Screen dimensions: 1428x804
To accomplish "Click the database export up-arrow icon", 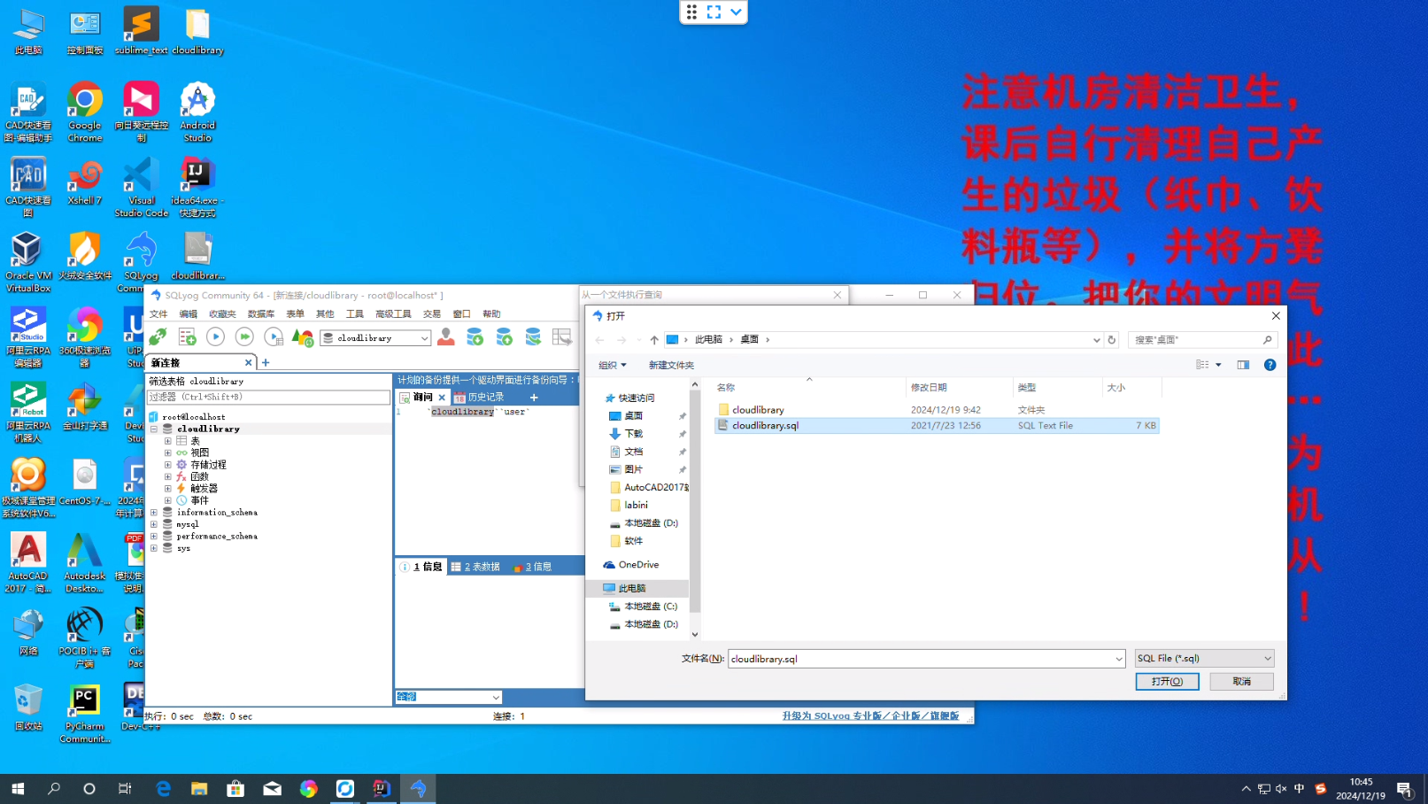I will tap(504, 337).
